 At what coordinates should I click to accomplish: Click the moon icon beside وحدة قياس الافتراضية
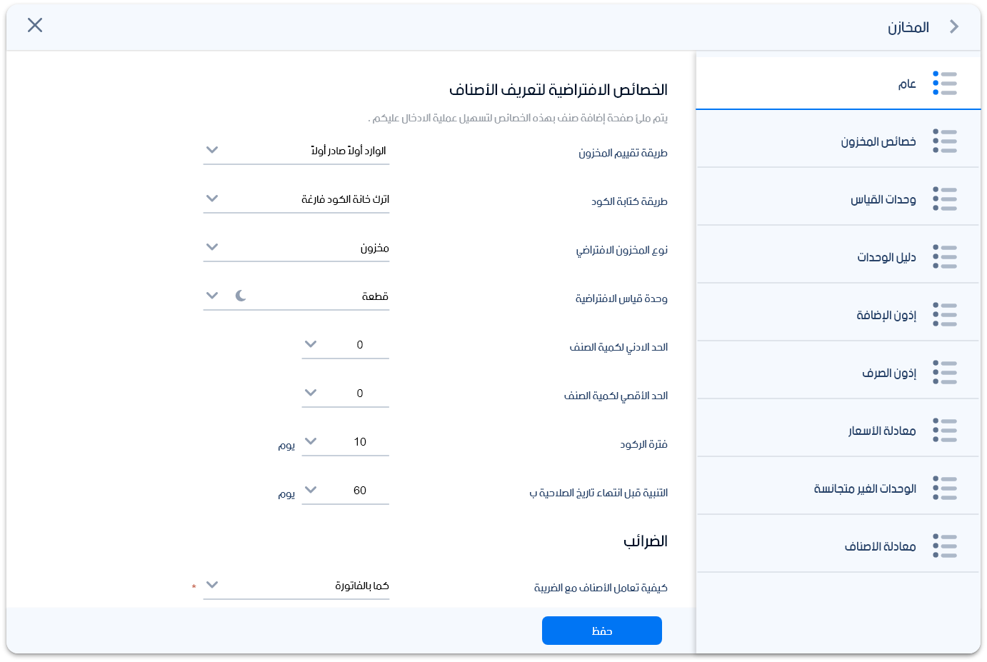point(241,294)
